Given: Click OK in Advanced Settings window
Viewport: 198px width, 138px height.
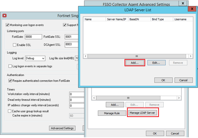Looking at the screenshot, I should tap(155, 133).
